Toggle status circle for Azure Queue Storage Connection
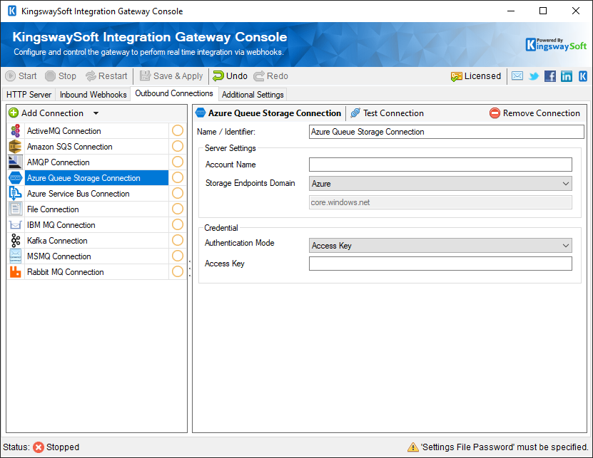593x458 pixels. (x=178, y=177)
